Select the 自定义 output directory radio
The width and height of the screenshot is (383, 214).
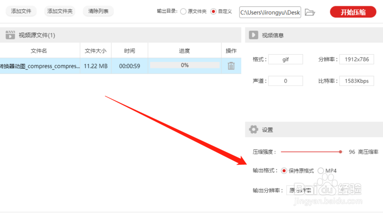point(213,11)
